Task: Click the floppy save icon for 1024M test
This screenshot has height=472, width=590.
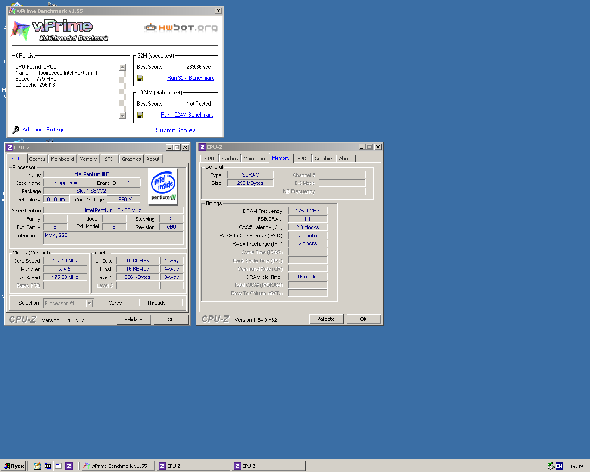Action: 140,115
